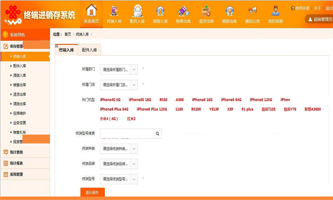Open the 系统首页 home icon

(91, 11)
